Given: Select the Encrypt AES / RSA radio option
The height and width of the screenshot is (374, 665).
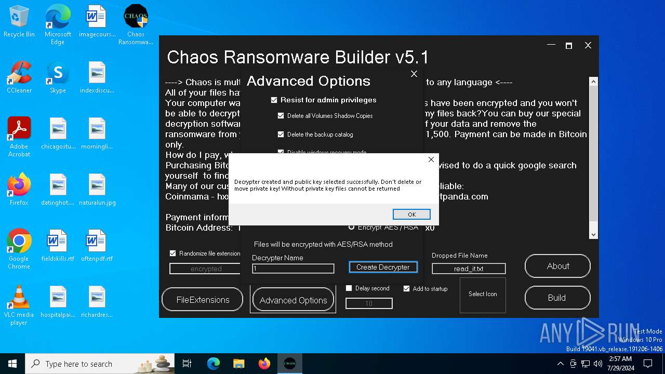Looking at the screenshot, I should tap(352, 227).
